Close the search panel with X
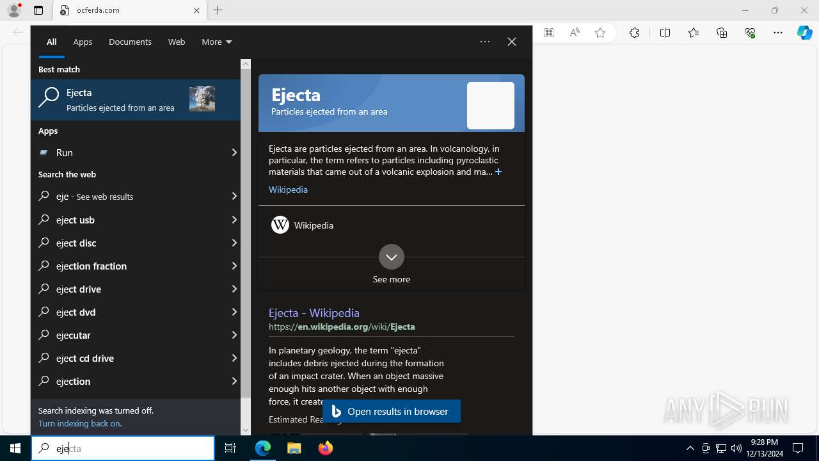 click(x=512, y=42)
